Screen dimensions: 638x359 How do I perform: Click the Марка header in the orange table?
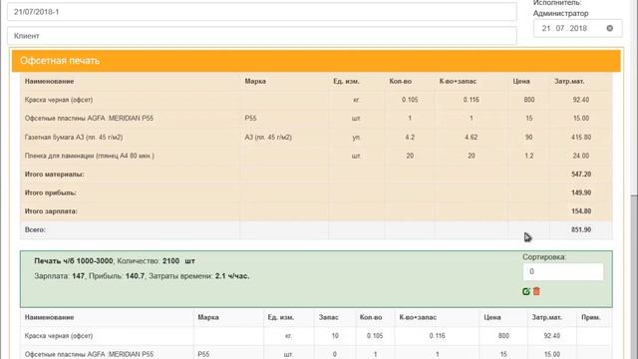pos(255,82)
